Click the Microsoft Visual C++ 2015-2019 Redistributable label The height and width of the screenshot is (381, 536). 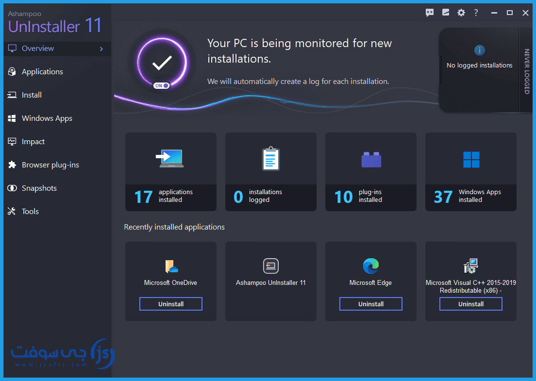[471, 286]
